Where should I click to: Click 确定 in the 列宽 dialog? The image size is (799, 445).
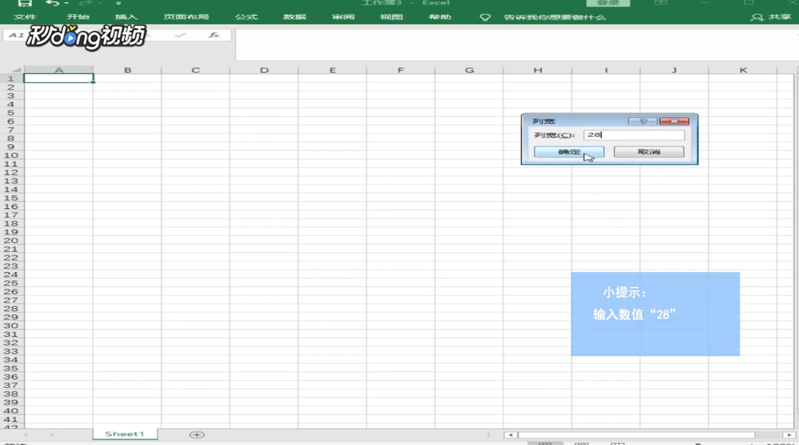569,151
